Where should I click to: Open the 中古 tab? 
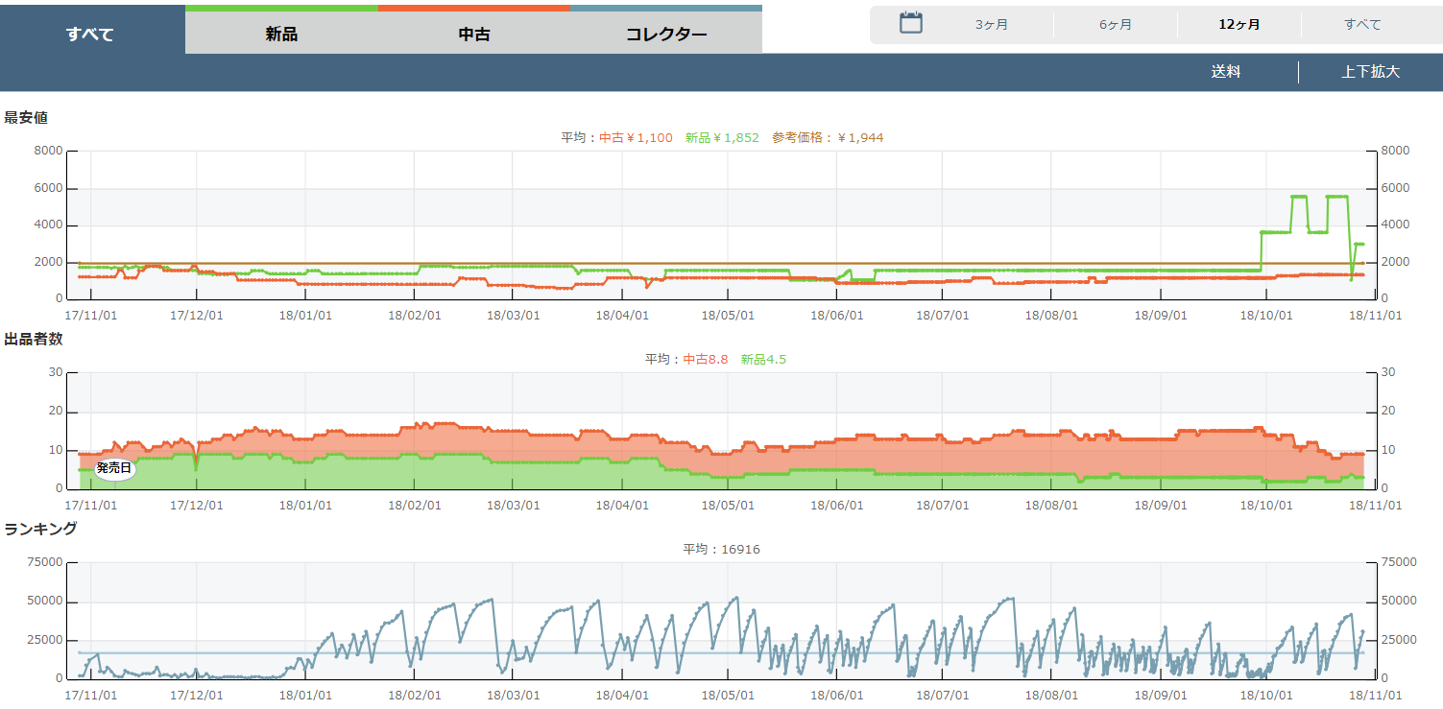[x=473, y=35]
